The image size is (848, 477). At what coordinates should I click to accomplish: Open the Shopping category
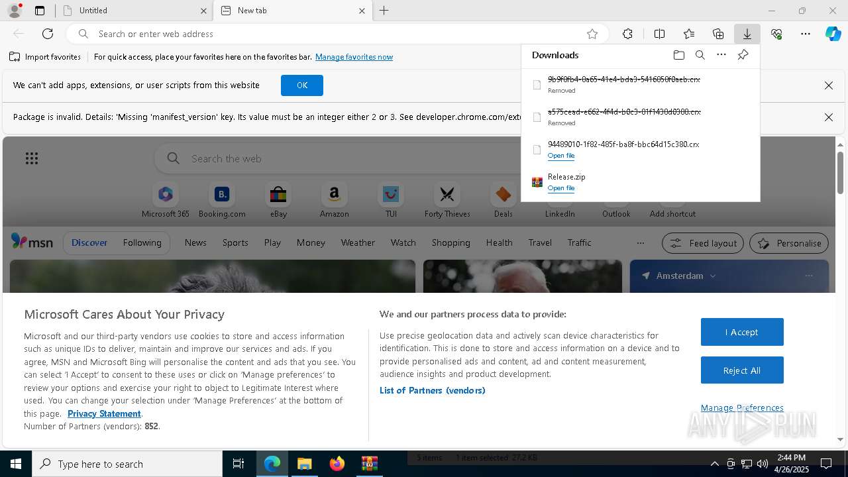pyautogui.click(x=450, y=242)
